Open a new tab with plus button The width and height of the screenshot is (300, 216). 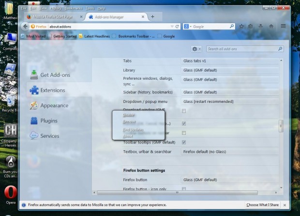pos(152,17)
